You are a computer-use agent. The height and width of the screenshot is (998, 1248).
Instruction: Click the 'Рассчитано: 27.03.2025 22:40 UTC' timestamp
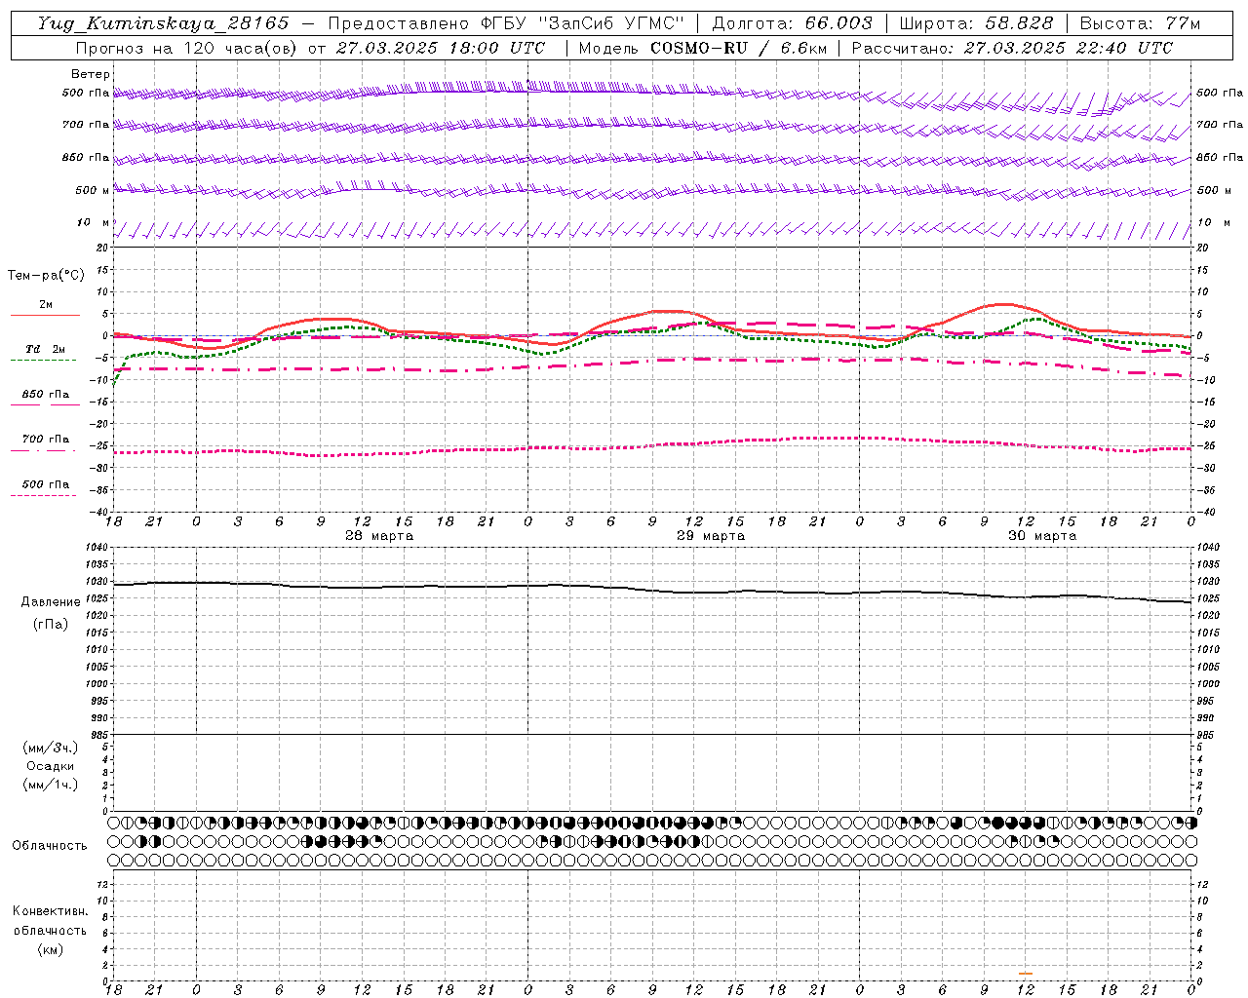1012,48
